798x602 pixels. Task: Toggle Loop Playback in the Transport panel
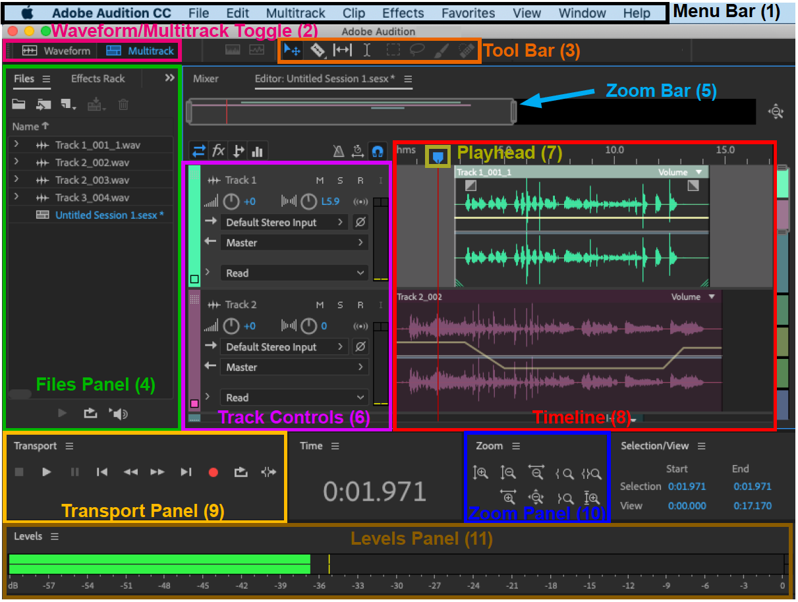point(241,472)
